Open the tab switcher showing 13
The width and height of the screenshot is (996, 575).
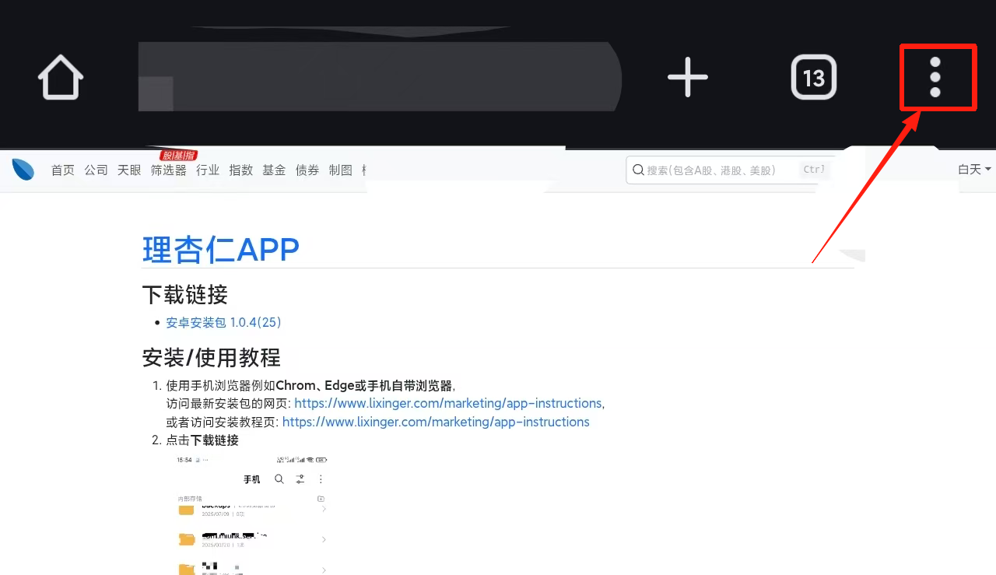(813, 77)
